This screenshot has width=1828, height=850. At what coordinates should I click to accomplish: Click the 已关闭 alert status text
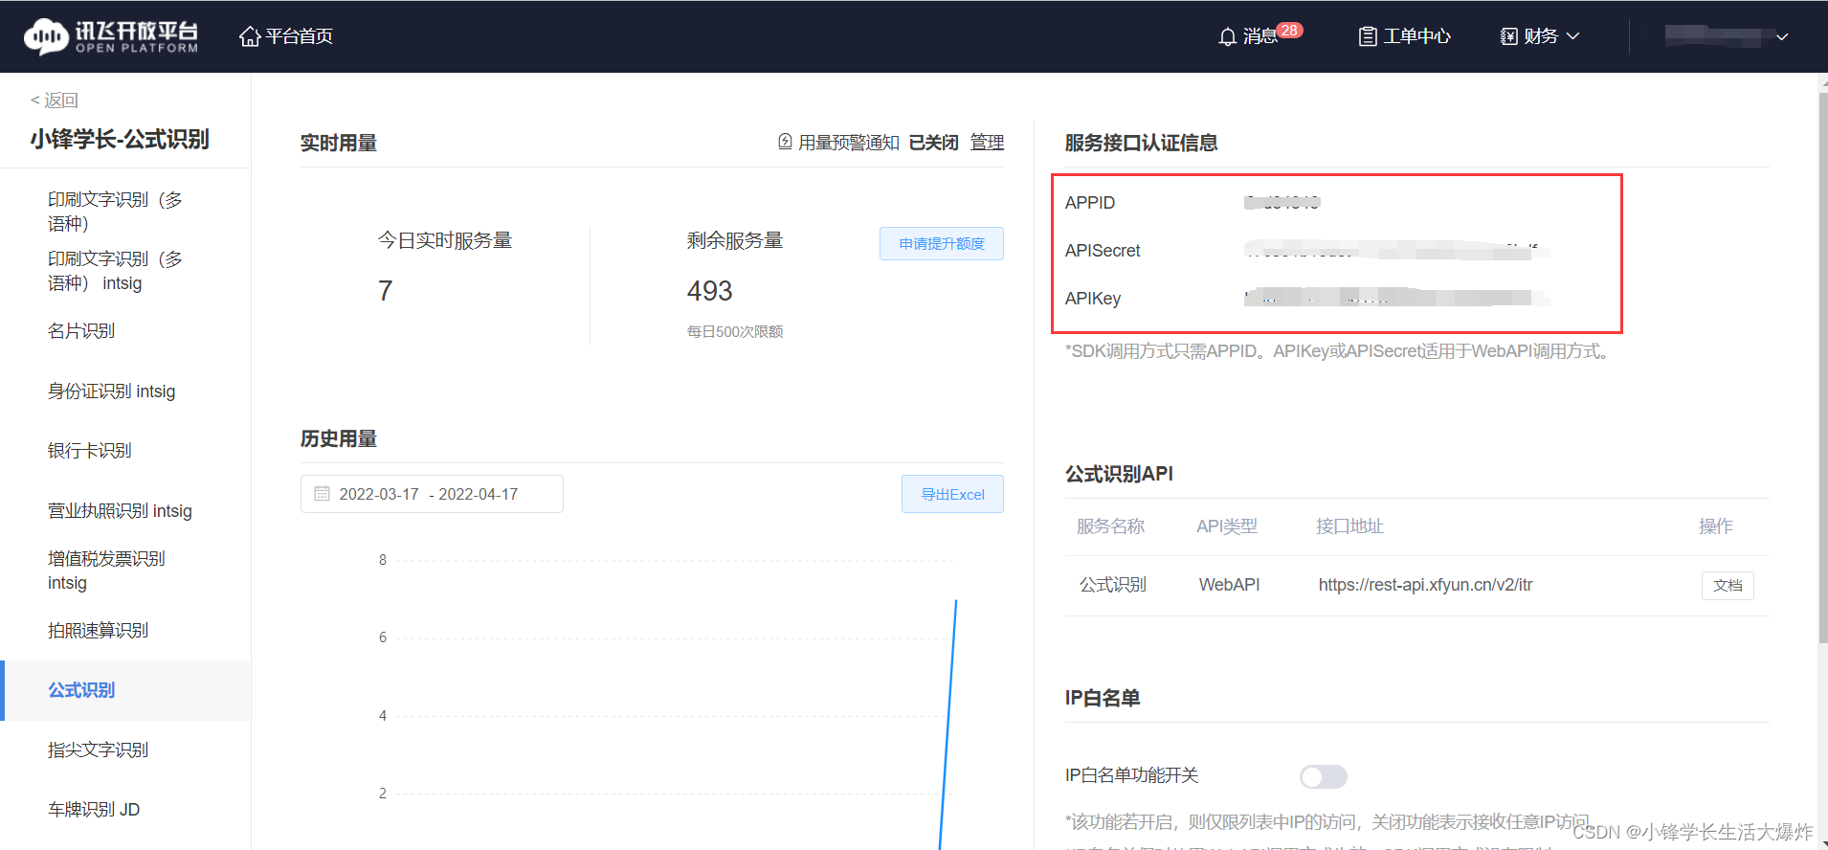click(933, 143)
